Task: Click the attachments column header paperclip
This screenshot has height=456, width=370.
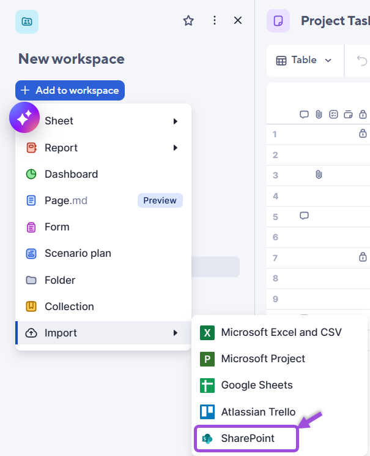Action: [x=319, y=115]
